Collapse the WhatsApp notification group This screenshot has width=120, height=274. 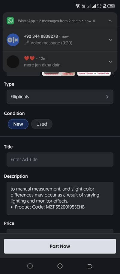click(110, 21)
